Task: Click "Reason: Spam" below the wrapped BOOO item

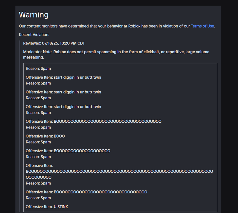Action: 38,183
